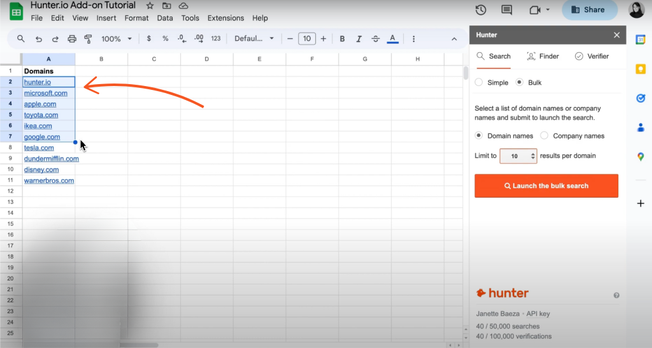
Task: Choose the Domain names option
Action: (x=479, y=136)
